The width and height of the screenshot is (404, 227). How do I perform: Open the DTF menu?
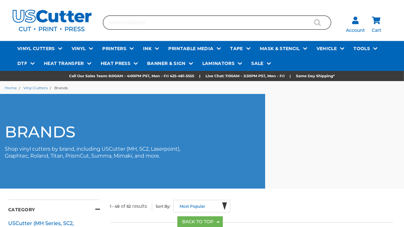(26, 64)
